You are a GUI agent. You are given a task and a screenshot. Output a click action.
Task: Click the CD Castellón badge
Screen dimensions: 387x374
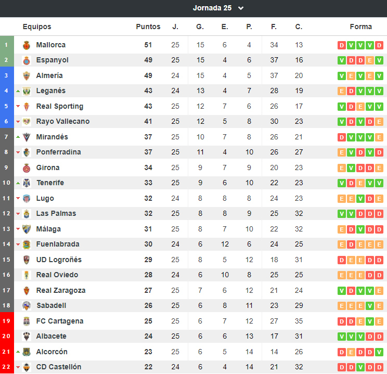click(x=27, y=367)
